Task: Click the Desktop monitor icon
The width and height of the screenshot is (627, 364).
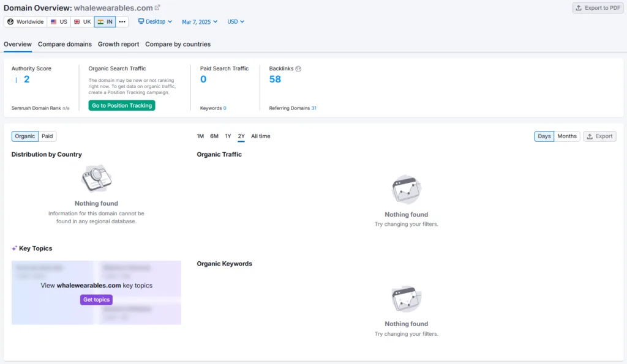Action: click(x=141, y=21)
